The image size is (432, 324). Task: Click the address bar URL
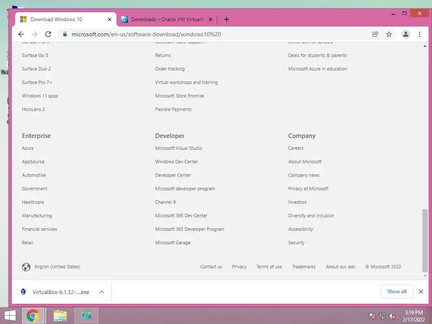point(146,34)
